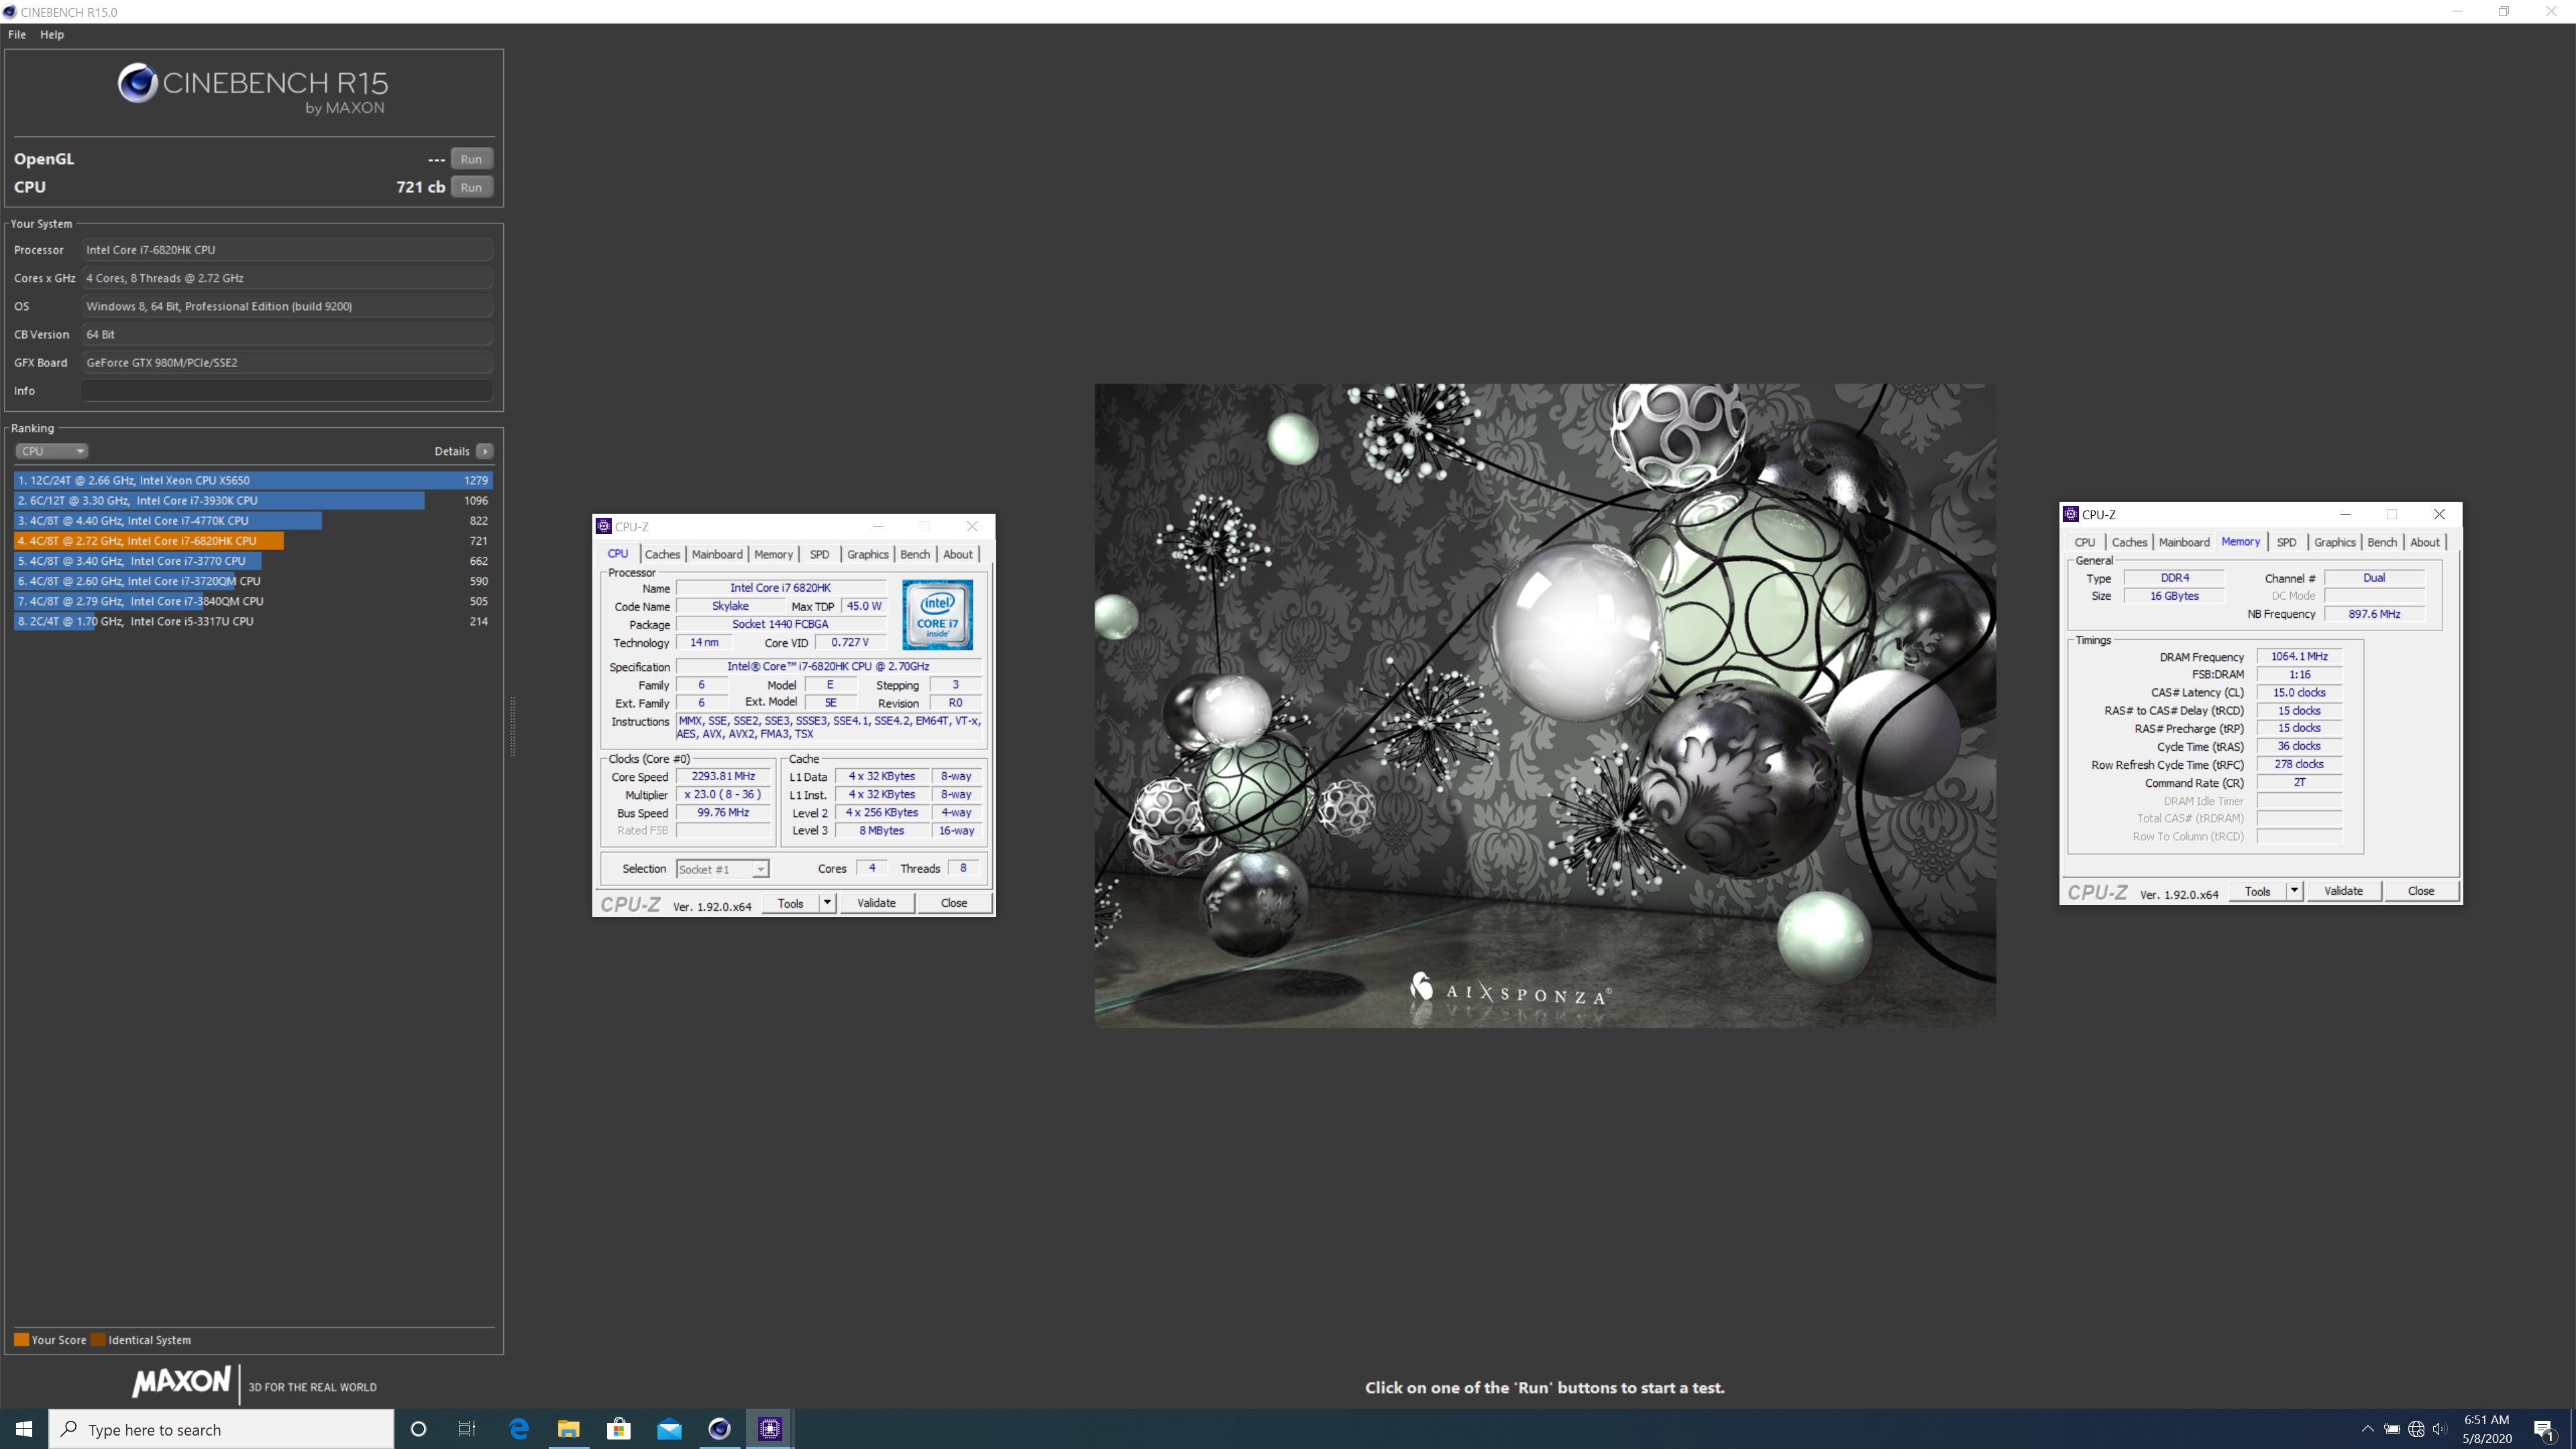Expand Tools dropdown arrow in right CPU-Z
This screenshot has width=2576, height=1449.
click(x=2294, y=891)
